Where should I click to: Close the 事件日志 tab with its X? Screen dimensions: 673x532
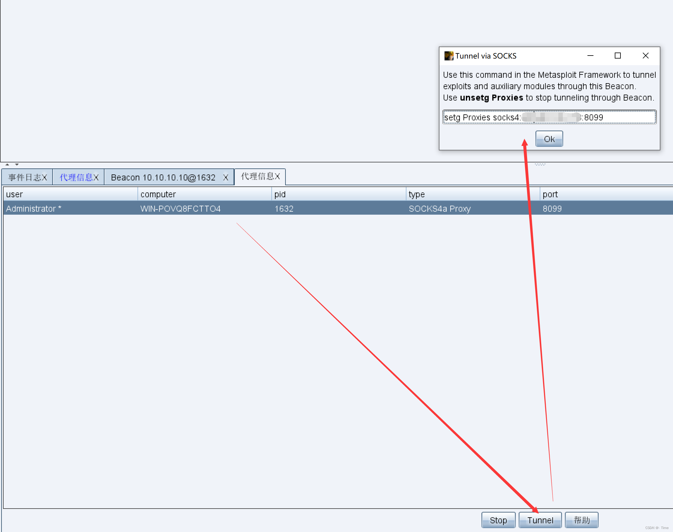click(x=44, y=177)
